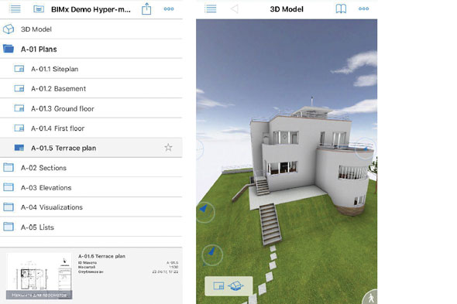The height and width of the screenshot is (304, 457).
Task: Expand the A-03 Elevations folder
Action: coord(91,187)
